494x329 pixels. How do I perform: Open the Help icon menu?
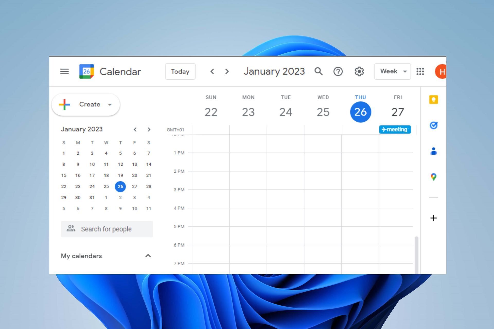coord(339,71)
